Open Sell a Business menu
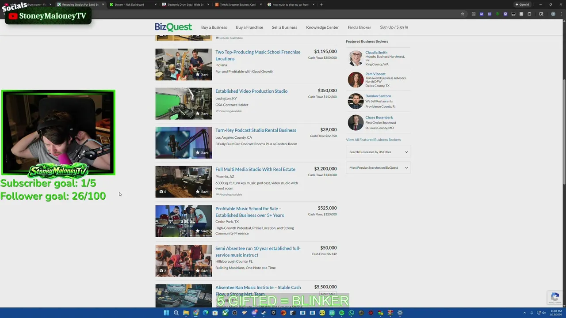 [x=285, y=27]
